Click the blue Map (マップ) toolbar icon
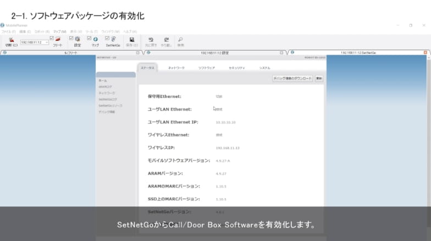Viewport: 431px width, 241px height. pyautogui.click(x=96, y=40)
